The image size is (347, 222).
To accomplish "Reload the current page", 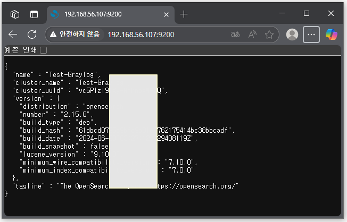I will 32,35.
